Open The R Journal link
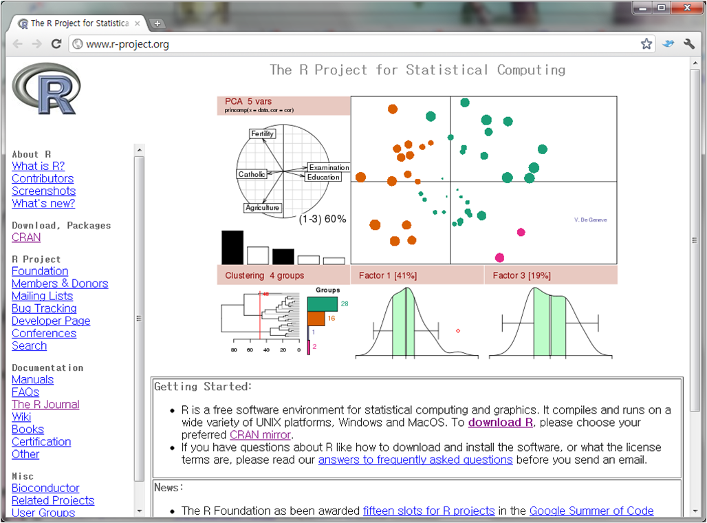Screen dimensions: 707x523 coord(45,405)
